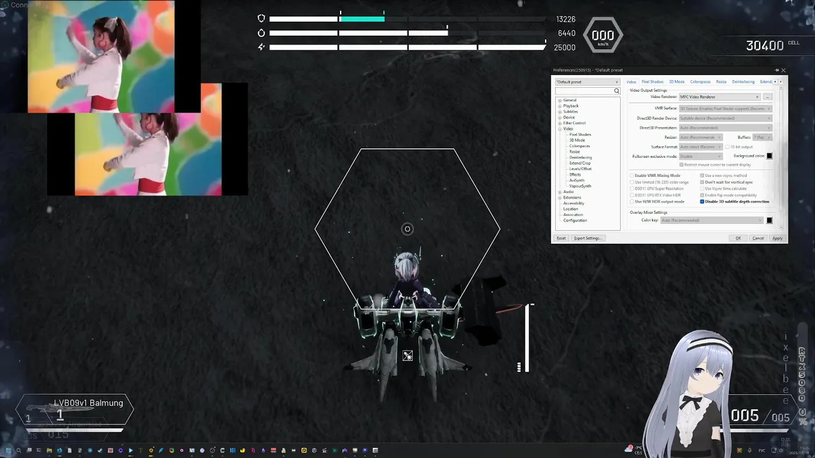Viewport: 815px width, 458px height.
Task: Click the magnifier icon in Preferences search
Action: pos(616,91)
